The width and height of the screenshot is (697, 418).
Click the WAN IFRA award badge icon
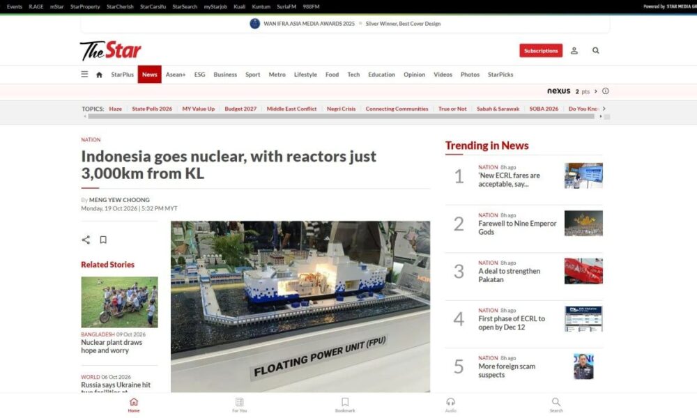click(x=254, y=24)
